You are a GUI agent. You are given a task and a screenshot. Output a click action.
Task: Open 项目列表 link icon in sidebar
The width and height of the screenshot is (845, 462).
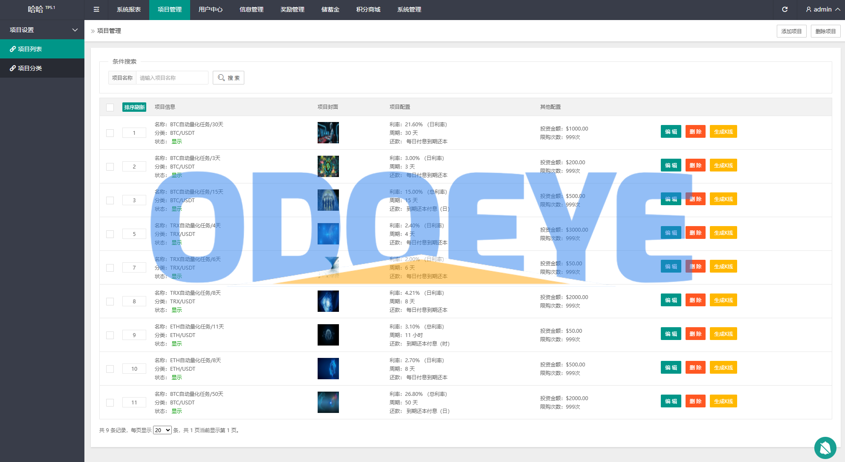coord(13,49)
